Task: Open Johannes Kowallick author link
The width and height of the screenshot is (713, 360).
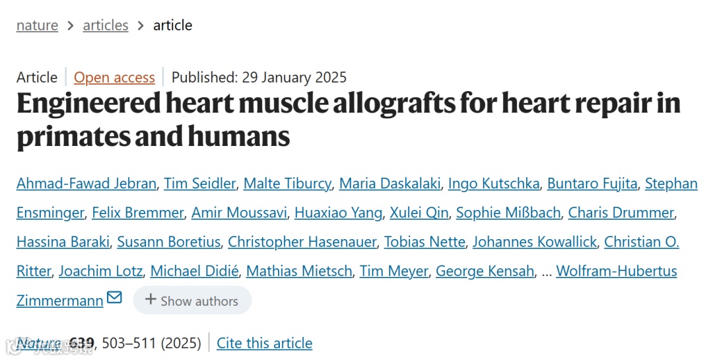Action: (534, 242)
